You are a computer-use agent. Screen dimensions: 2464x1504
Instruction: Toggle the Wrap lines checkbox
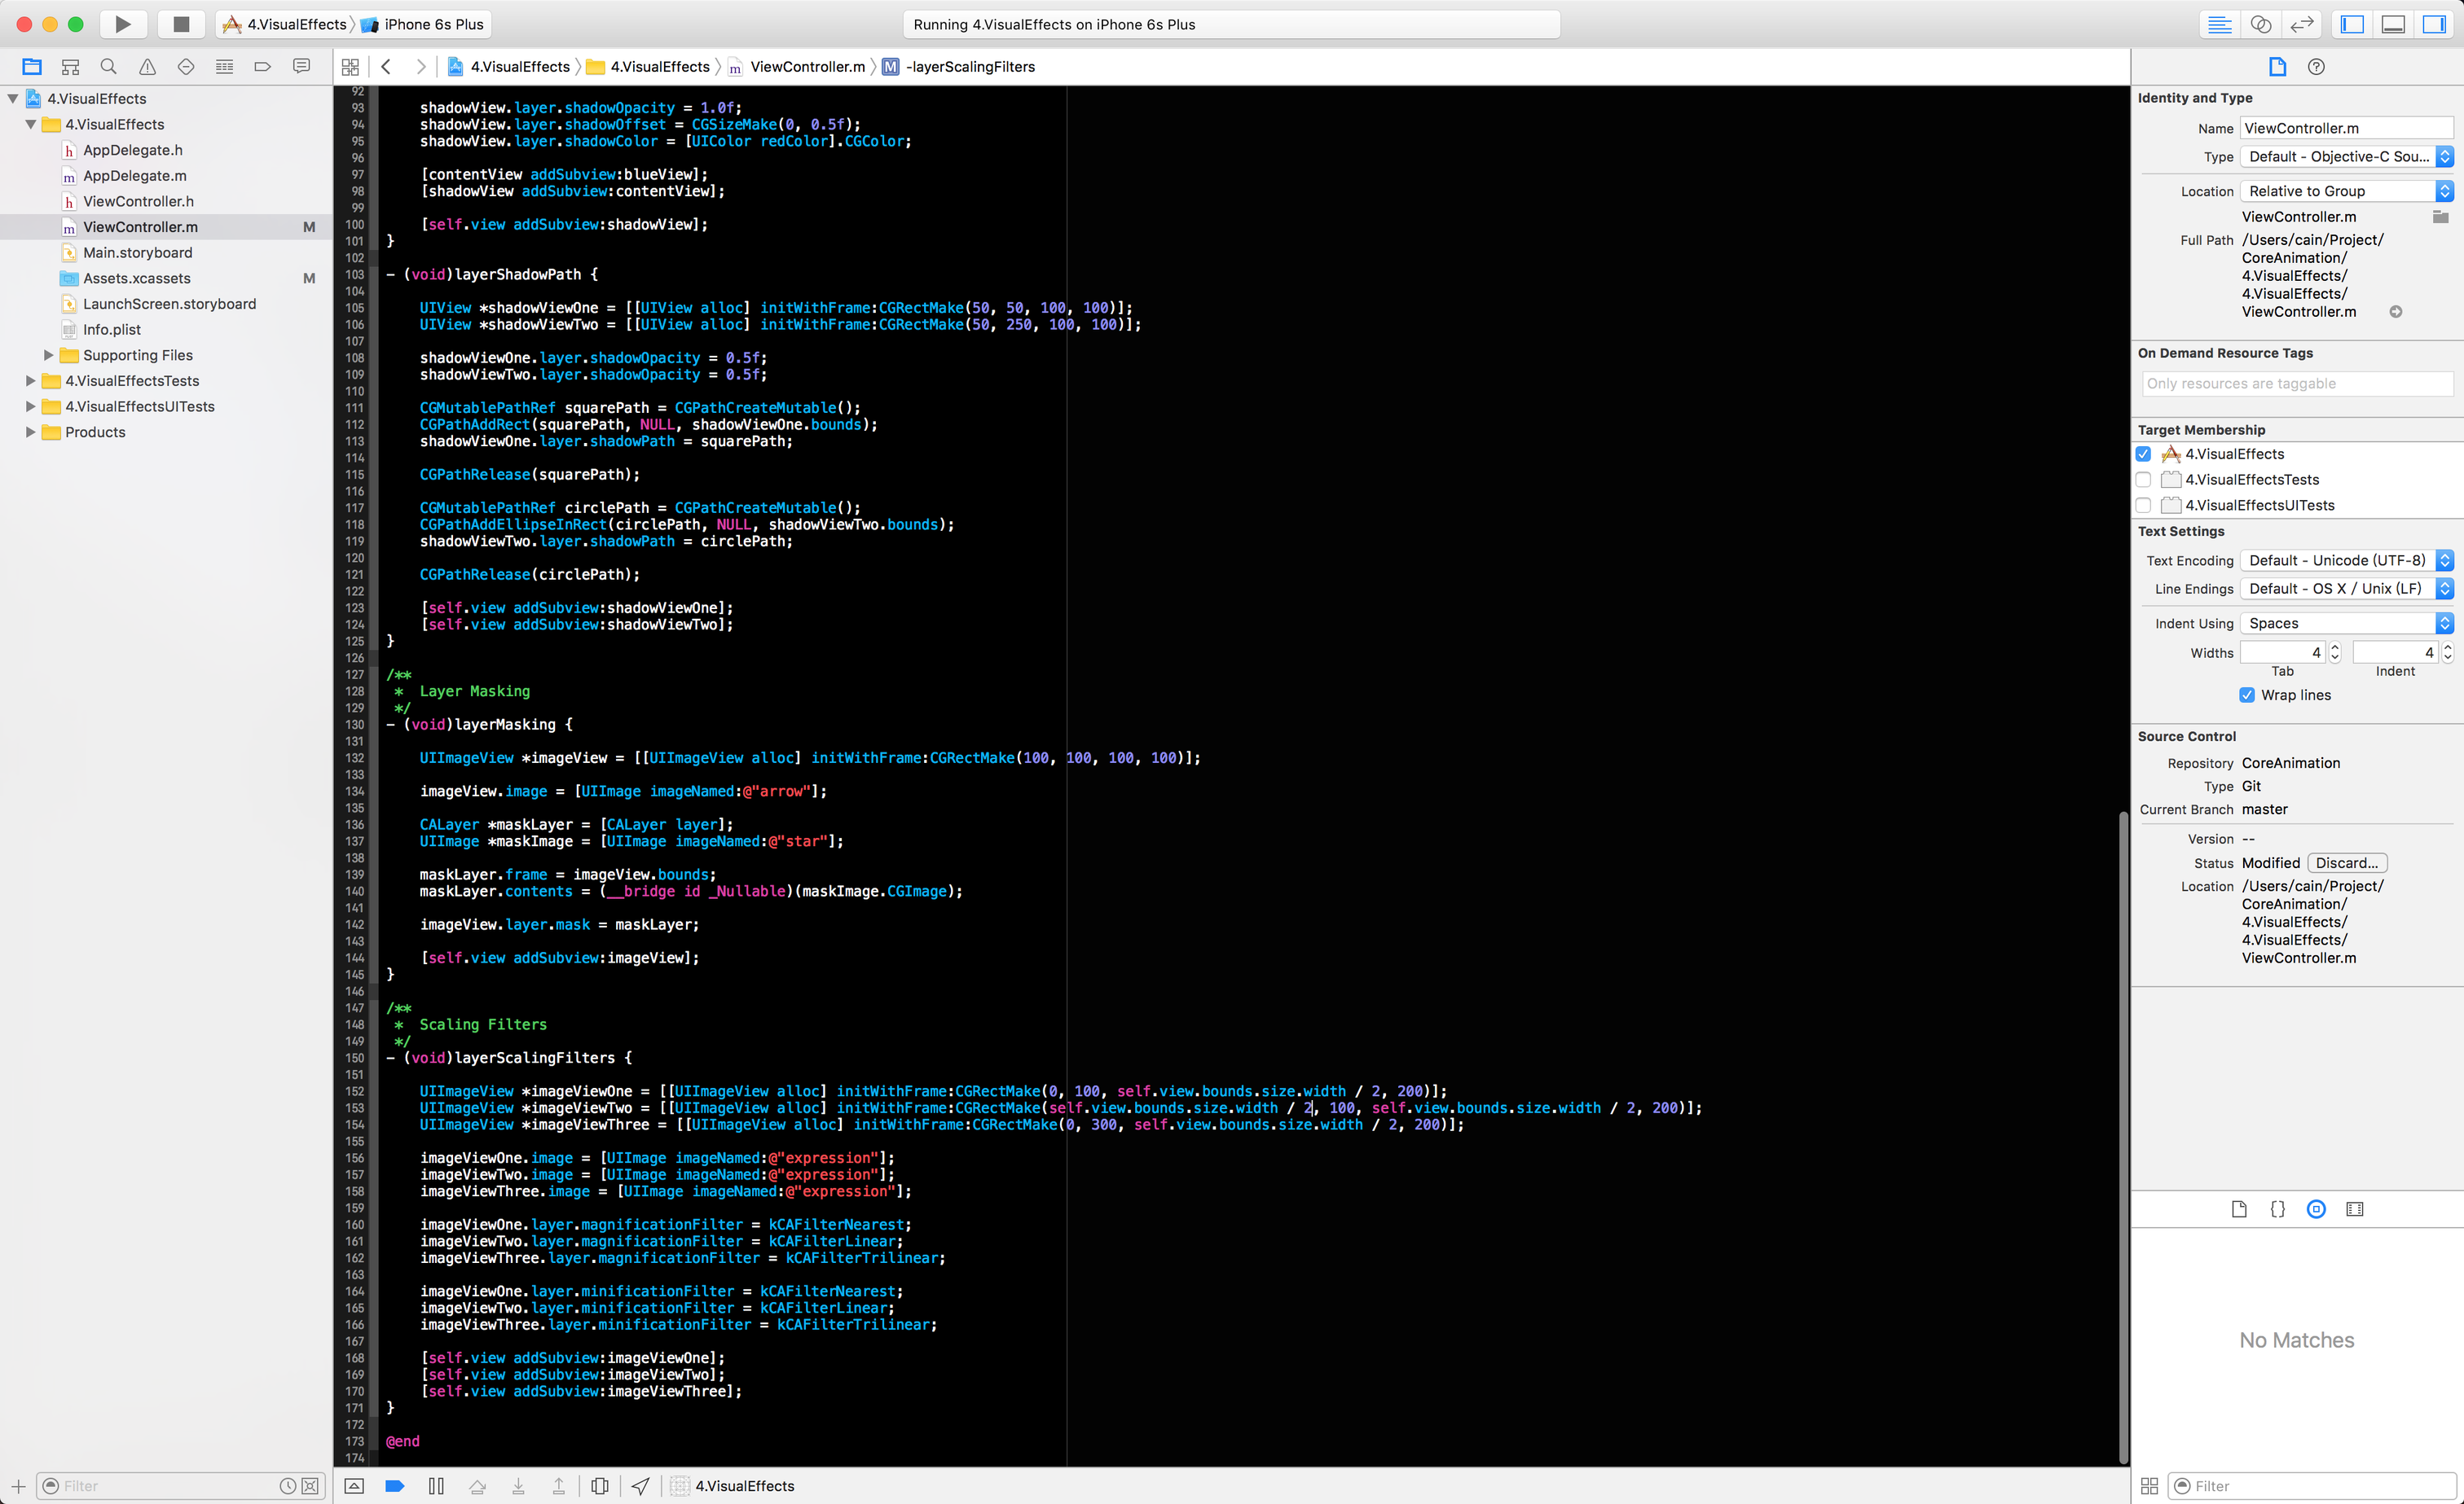tap(2247, 695)
